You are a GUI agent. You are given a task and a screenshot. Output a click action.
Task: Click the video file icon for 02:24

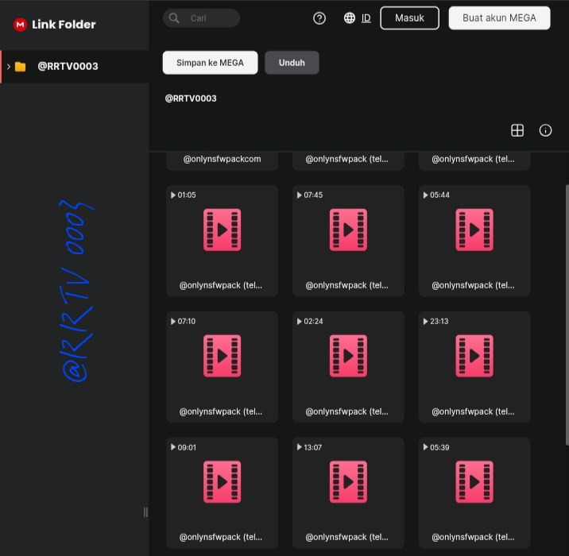348,356
